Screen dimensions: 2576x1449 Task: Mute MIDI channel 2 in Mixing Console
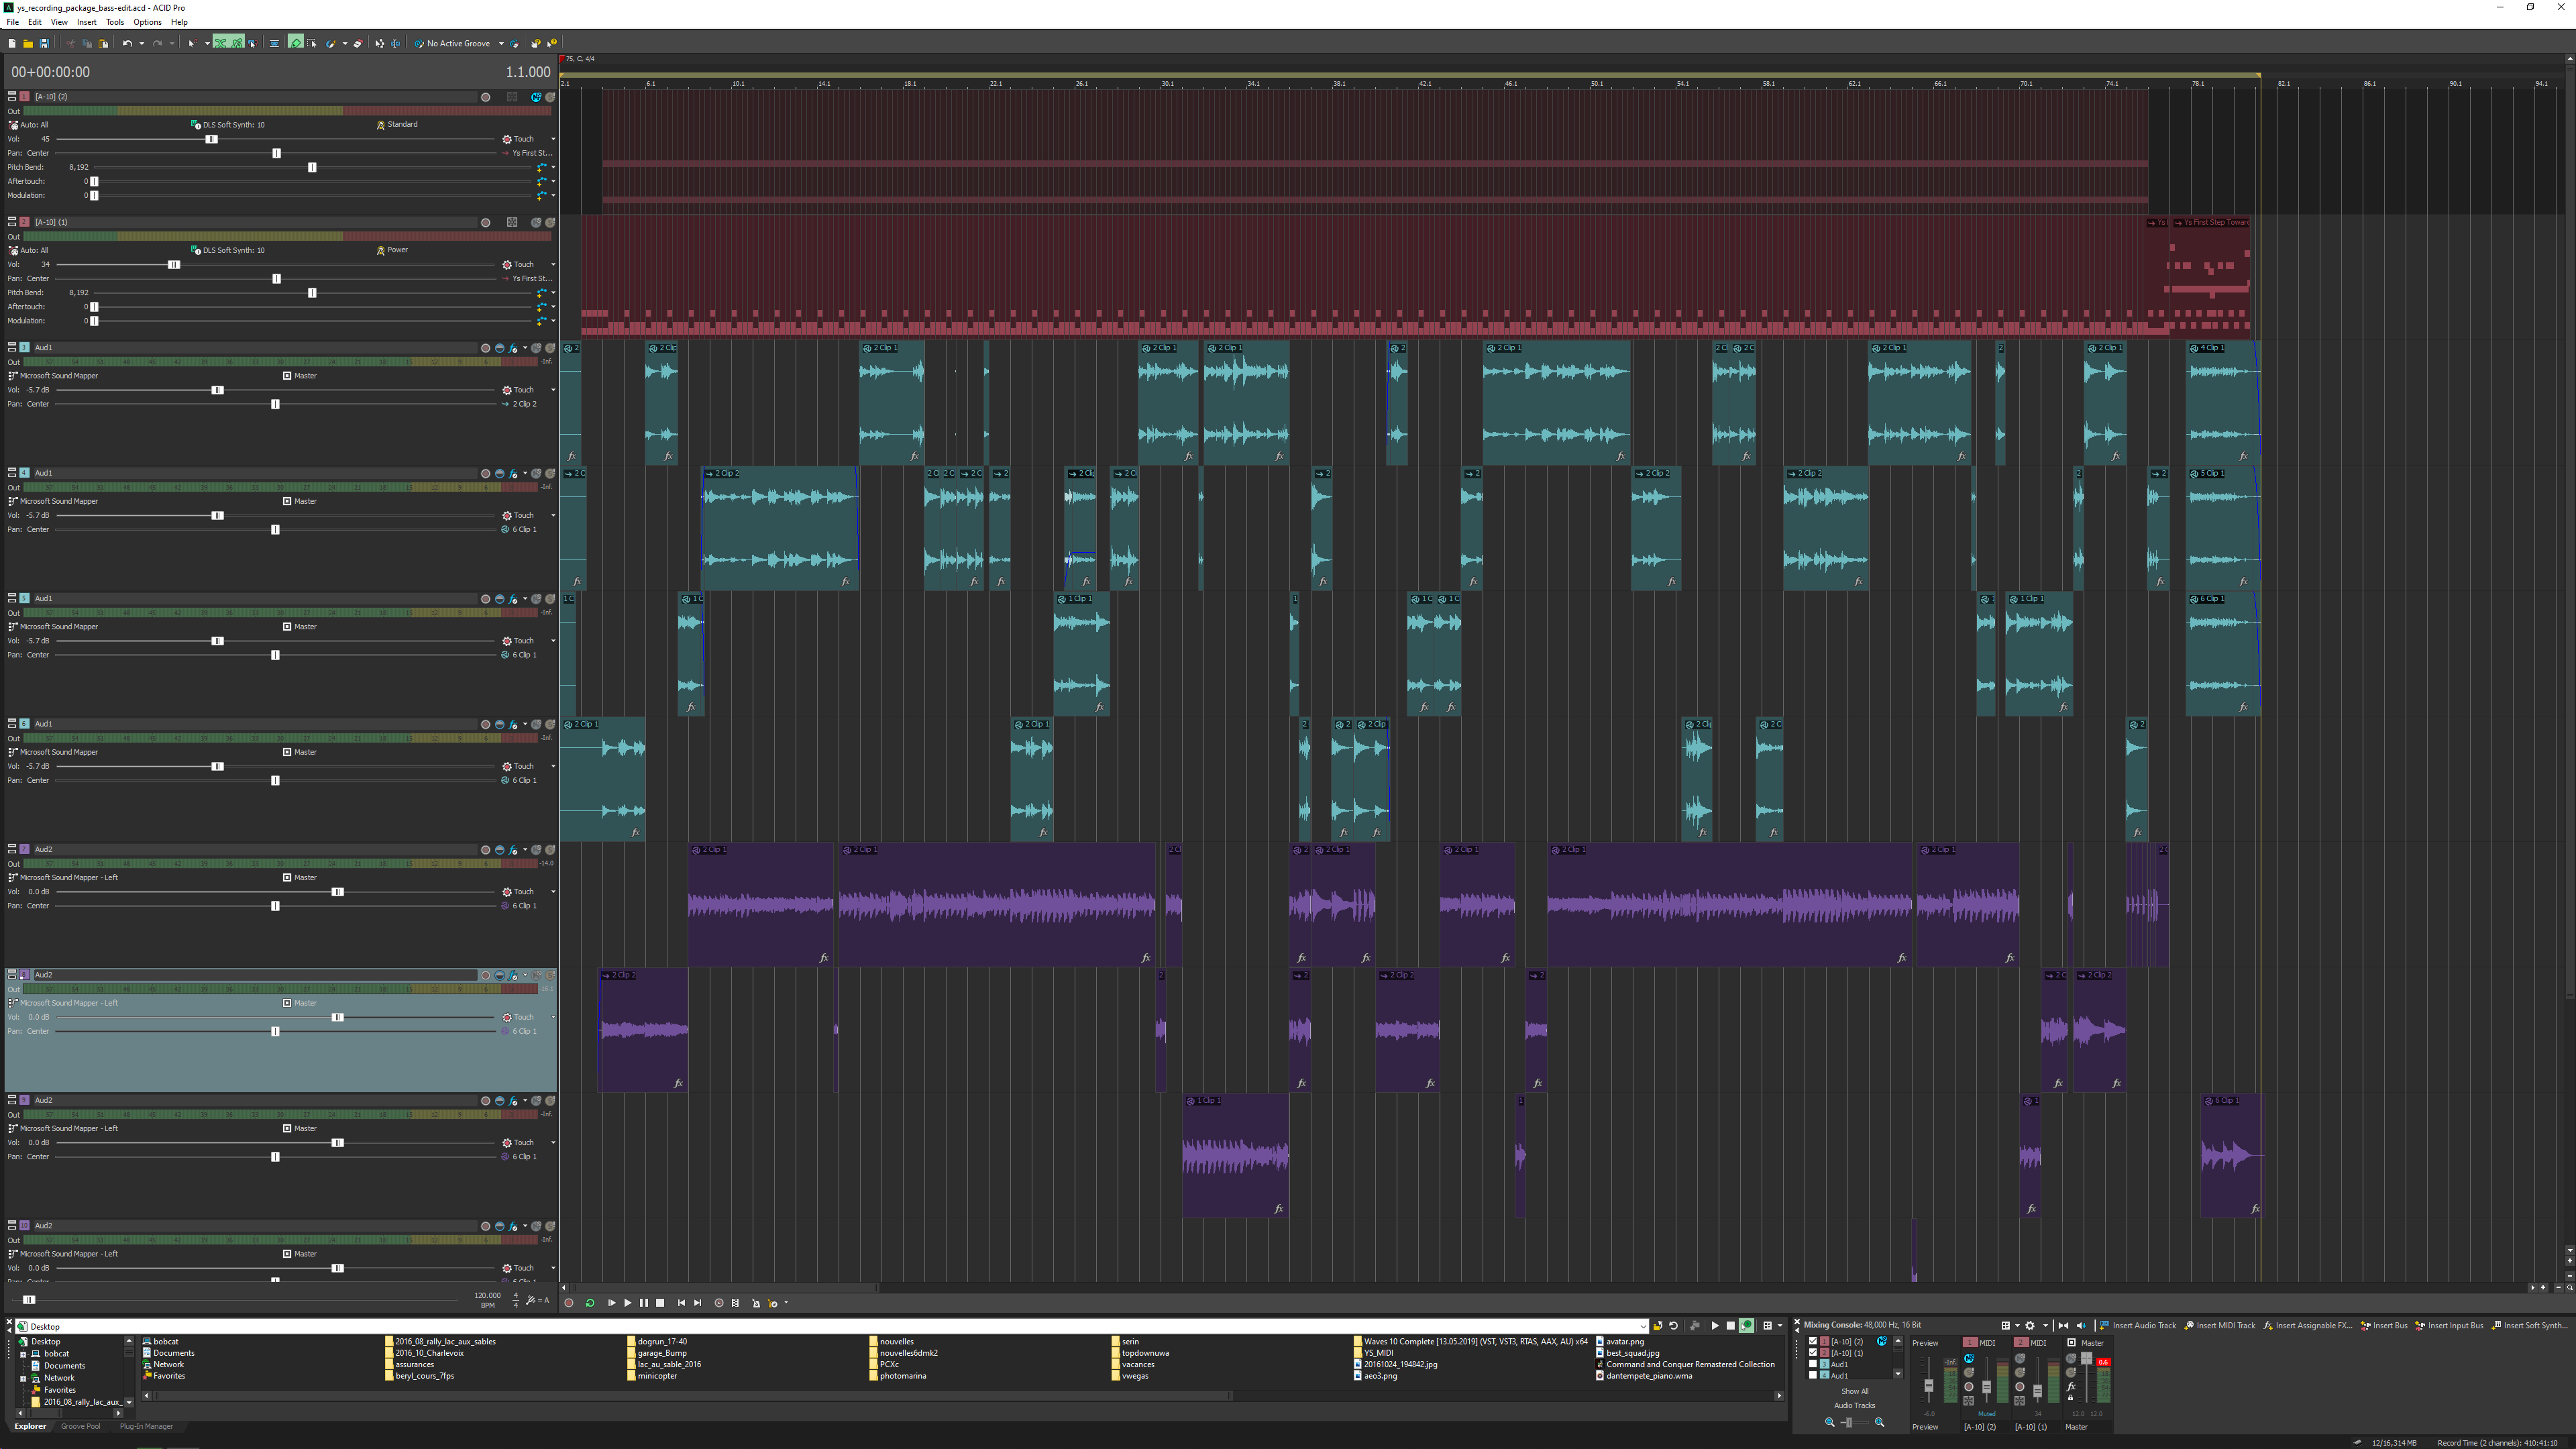[x=2020, y=1358]
